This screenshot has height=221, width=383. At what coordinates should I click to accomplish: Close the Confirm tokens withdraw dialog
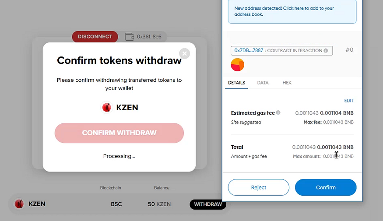(185, 53)
